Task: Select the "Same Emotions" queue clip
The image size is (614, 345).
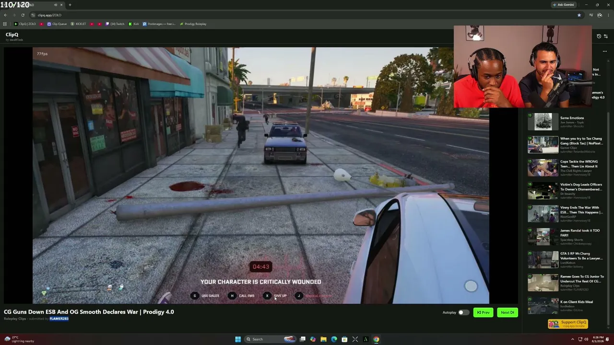Action: tap(567, 122)
